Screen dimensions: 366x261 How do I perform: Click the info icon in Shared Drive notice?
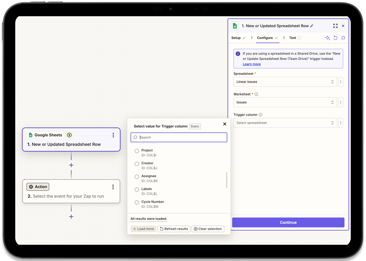click(238, 54)
